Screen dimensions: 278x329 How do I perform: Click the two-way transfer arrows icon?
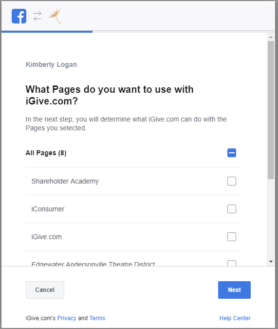[37, 16]
